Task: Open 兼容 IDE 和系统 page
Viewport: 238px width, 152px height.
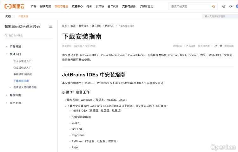Action: pos(23,74)
